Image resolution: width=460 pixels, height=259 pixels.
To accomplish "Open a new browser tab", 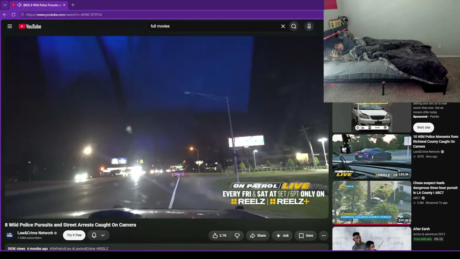I will click(x=73, y=5).
